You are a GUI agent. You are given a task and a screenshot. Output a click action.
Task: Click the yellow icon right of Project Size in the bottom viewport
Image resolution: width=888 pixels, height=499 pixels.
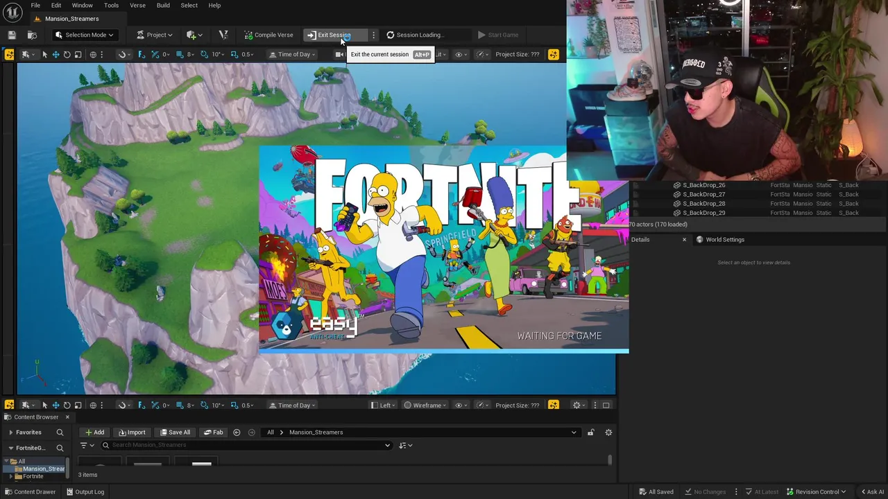tap(553, 405)
